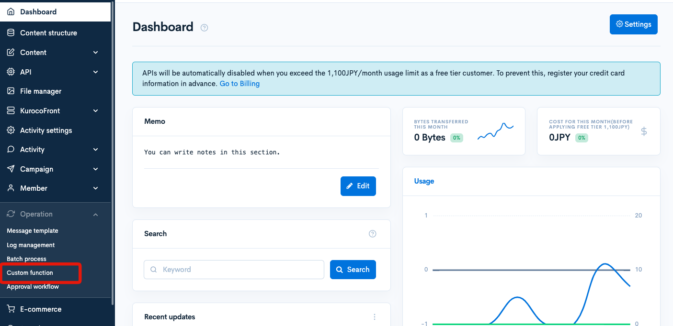Open the Recent updates kebab menu
673x326 pixels.
374,316
